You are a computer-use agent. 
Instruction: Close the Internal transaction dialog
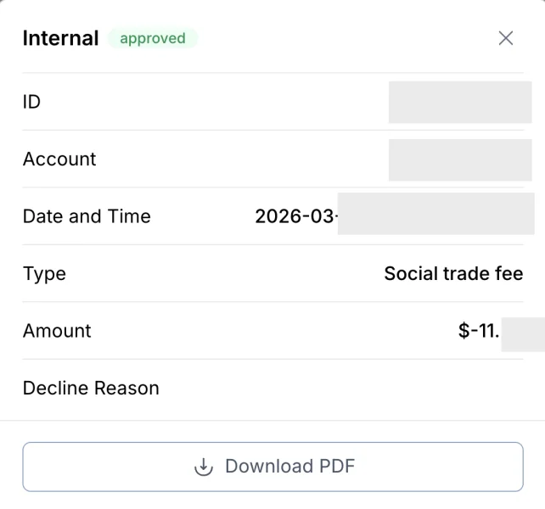pos(506,38)
